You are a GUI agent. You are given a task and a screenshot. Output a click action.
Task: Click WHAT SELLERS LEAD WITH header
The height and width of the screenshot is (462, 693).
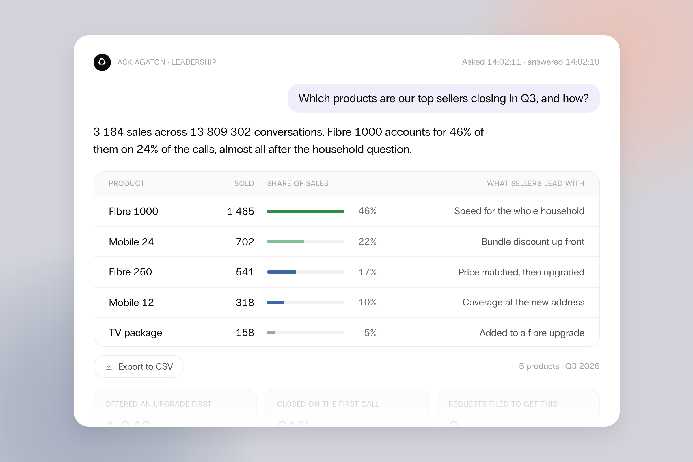(x=535, y=183)
